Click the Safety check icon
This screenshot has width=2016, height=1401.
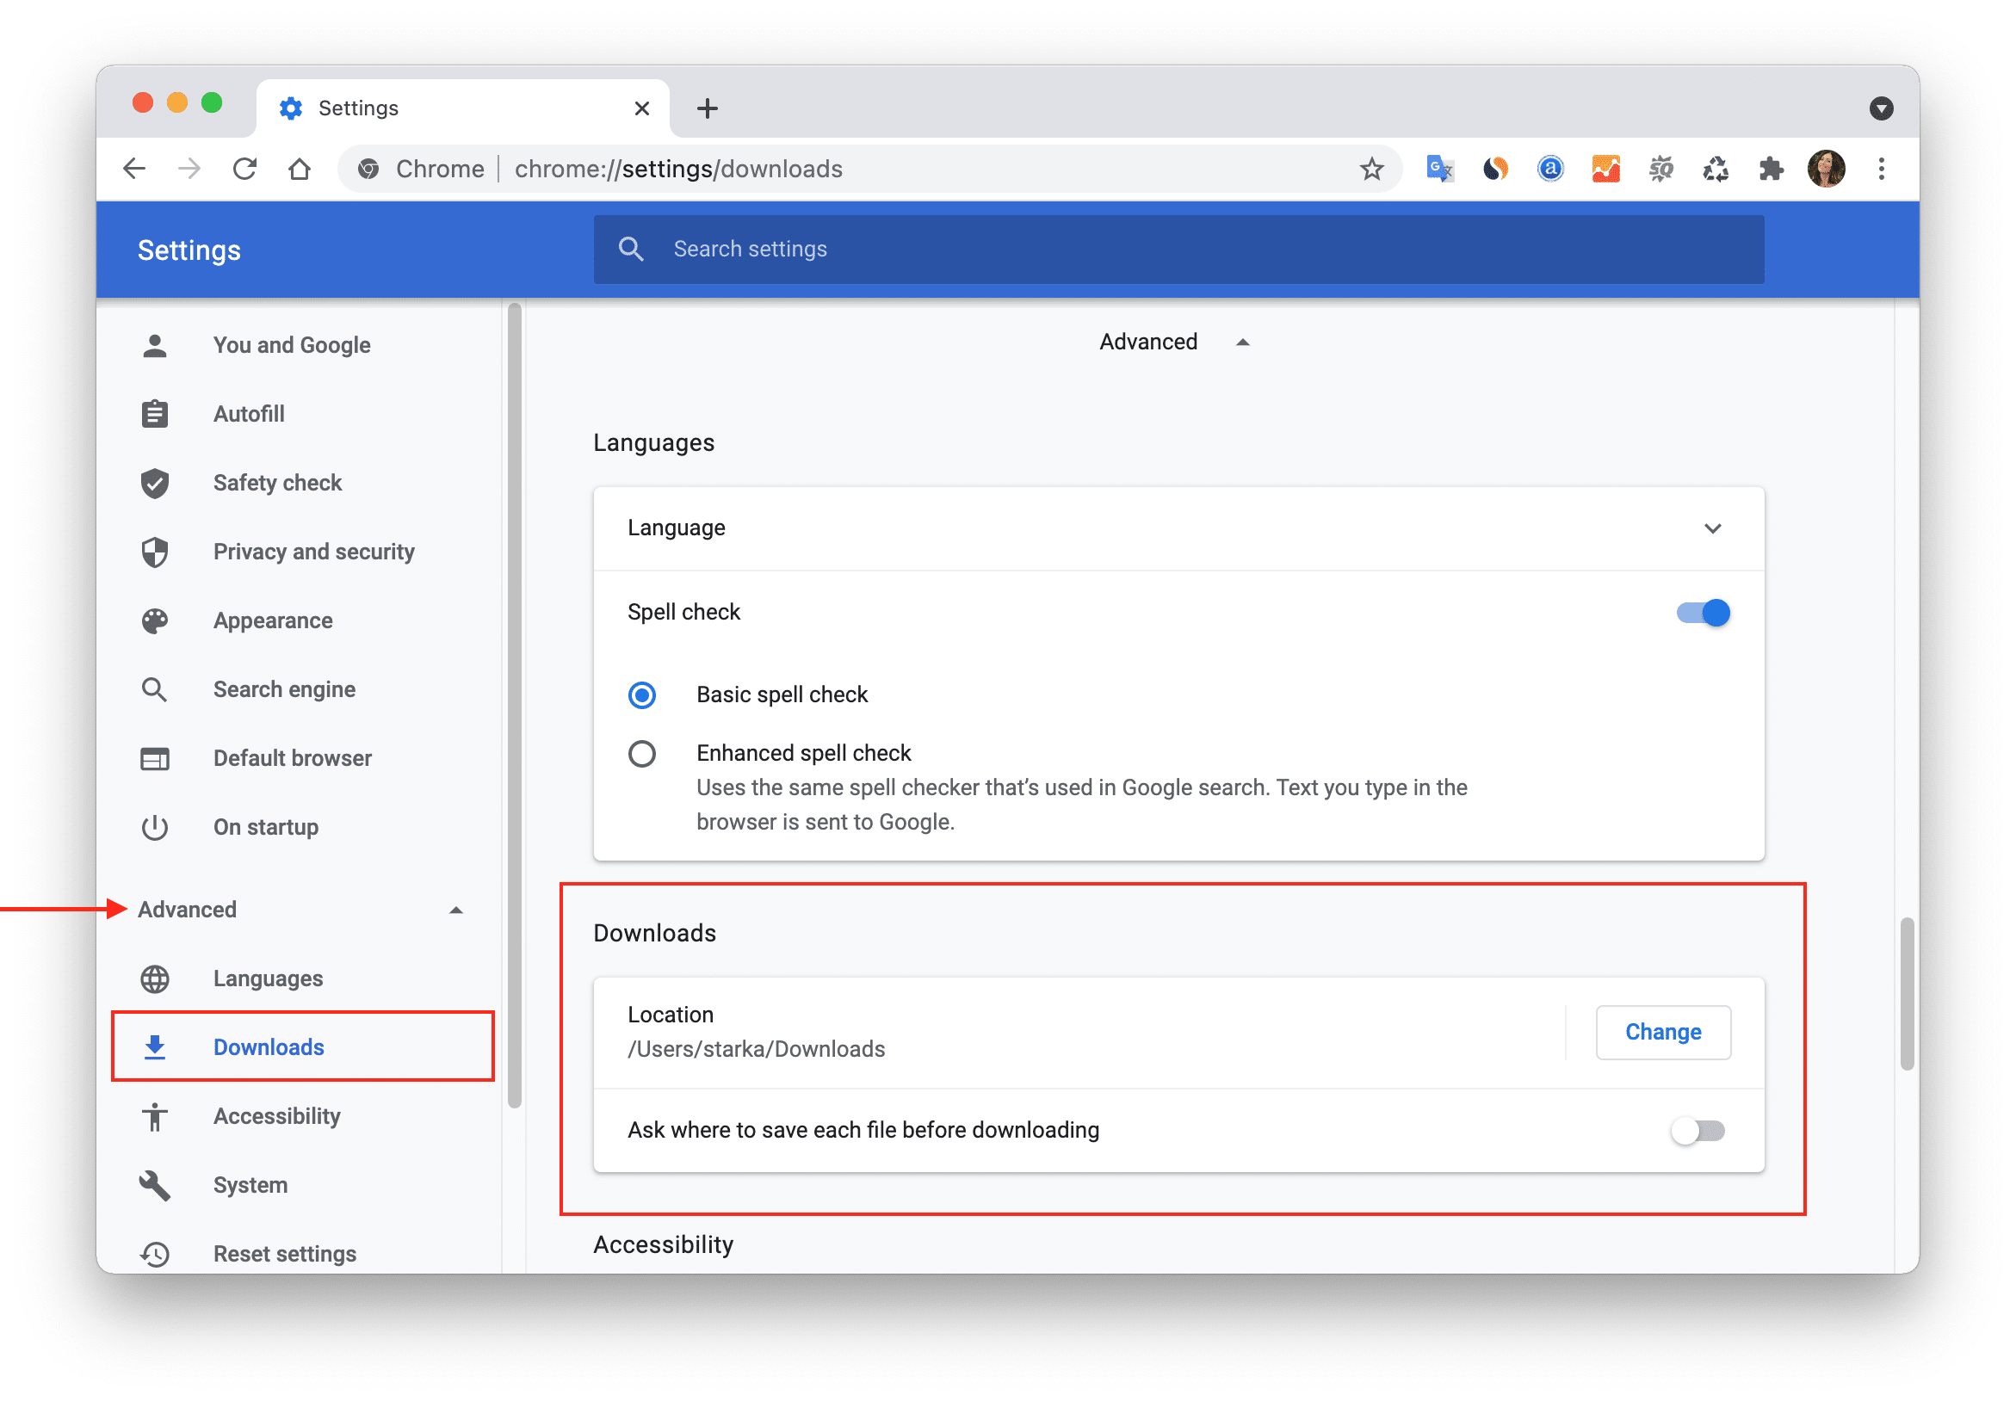165,482
